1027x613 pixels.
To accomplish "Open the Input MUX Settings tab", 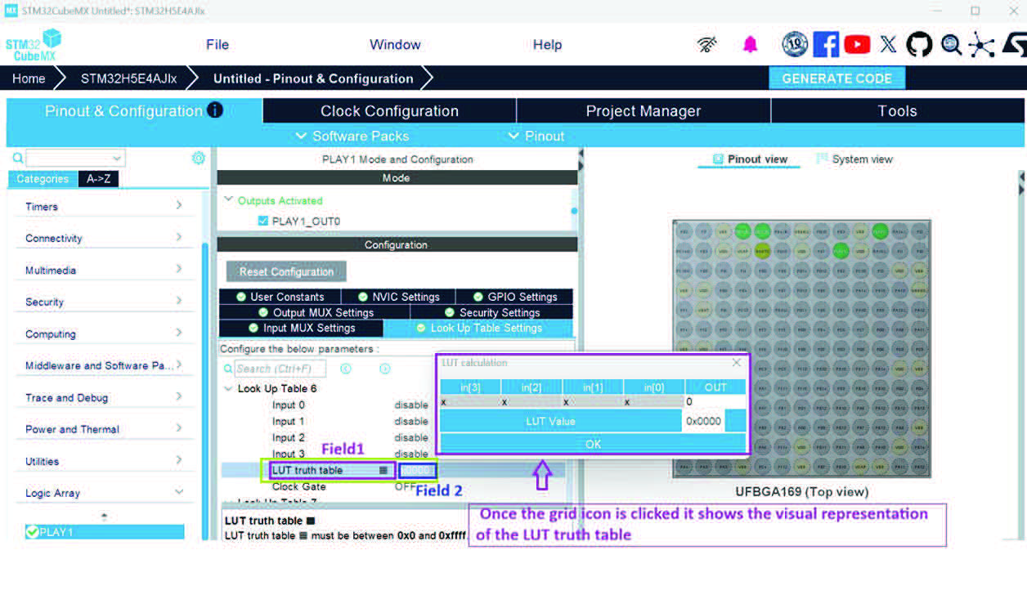I will point(301,328).
